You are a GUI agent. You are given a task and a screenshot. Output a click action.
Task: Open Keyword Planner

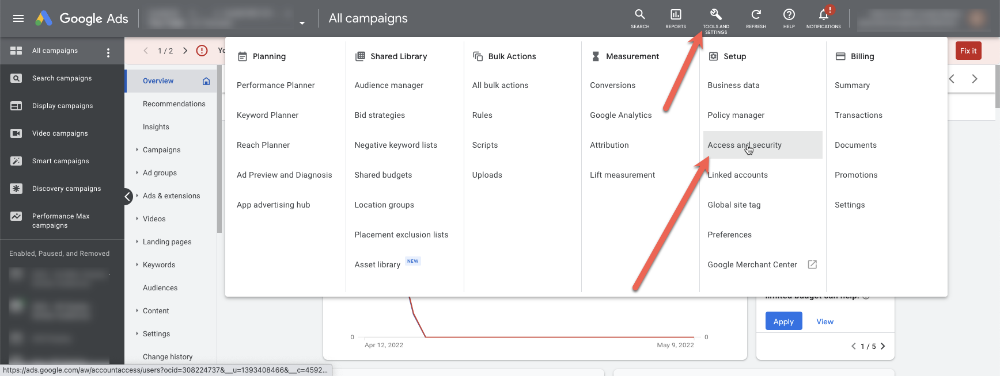point(267,115)
